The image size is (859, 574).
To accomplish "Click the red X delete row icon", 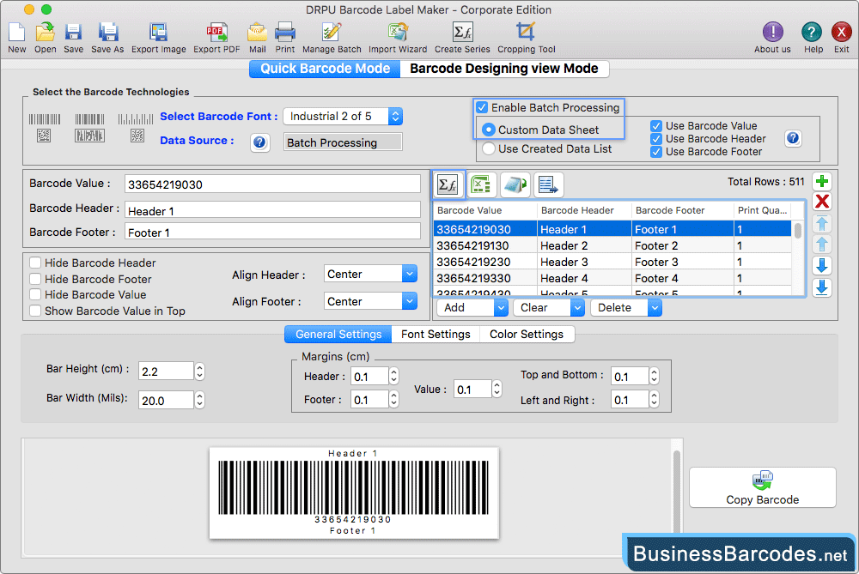I will (822, 202).
